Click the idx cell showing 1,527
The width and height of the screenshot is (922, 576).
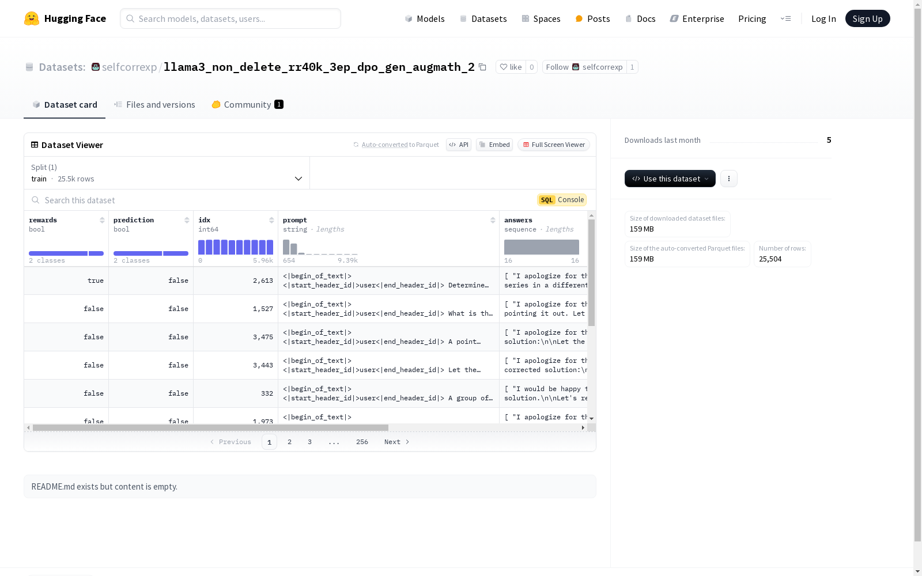coord(236,309)
